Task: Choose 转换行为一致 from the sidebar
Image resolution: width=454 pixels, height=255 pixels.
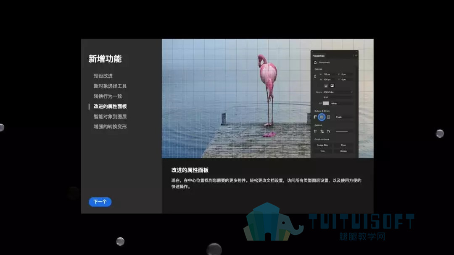Action: [108, 96]
